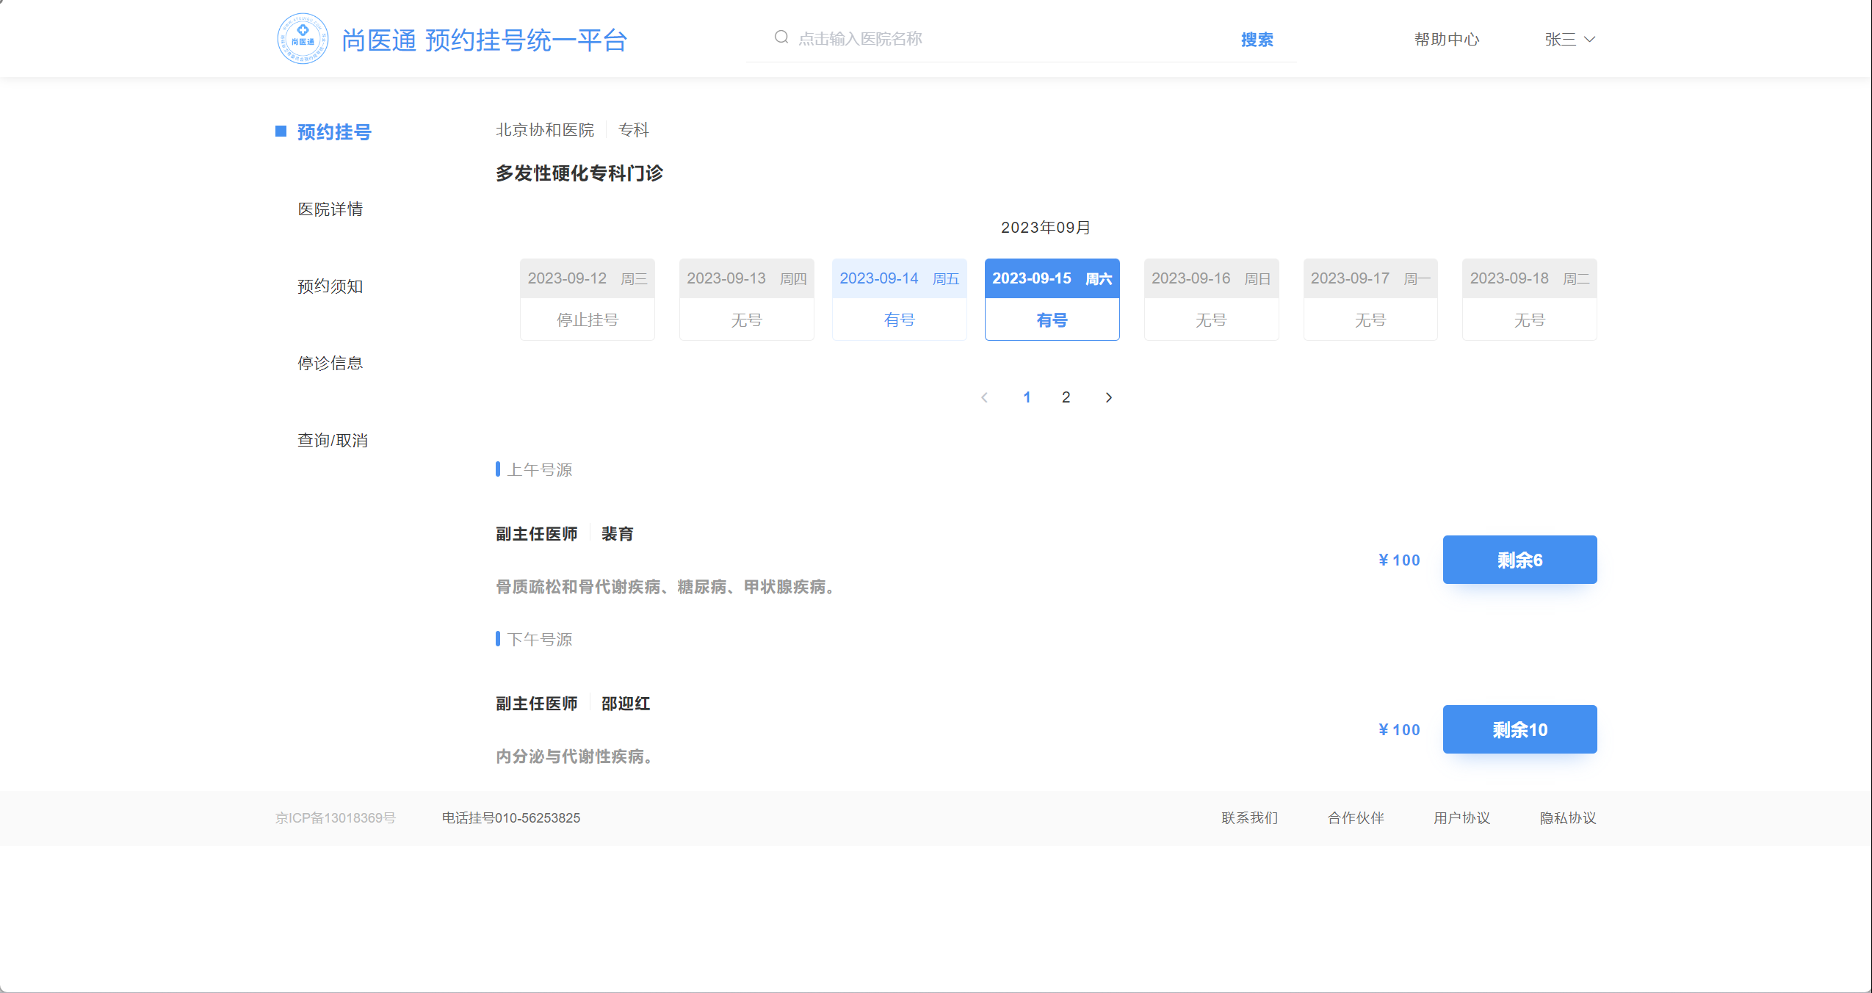Click 专科 breadcrumb text
Image resolution: width=1872 pixels, height=993 pixels.
[x=634, y=130]
